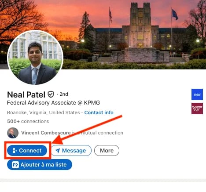The image size is (206, 192).
Task: Expand the More options button
Action: [x=107, y=150]
